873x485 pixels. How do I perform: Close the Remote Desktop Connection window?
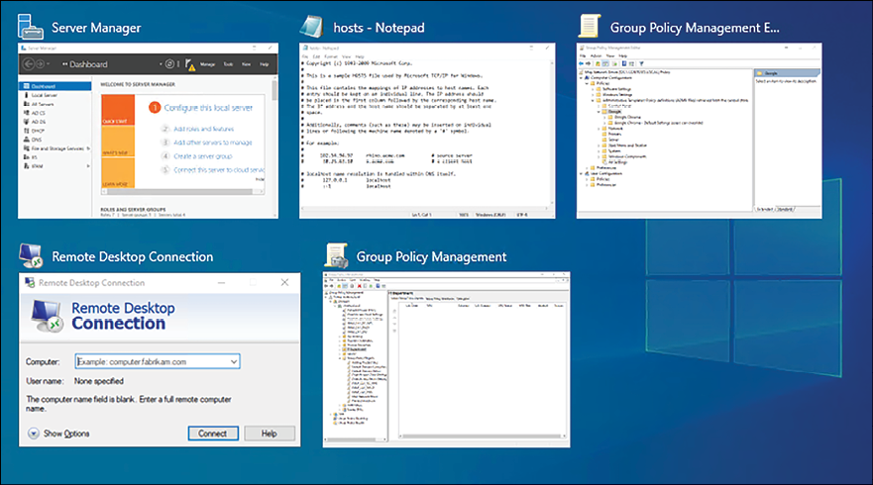click(284, 282)
